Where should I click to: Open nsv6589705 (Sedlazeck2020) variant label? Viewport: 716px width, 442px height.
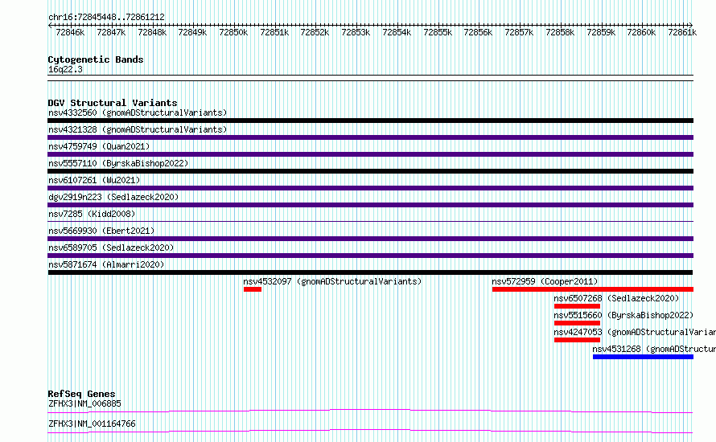click(111, 248)
